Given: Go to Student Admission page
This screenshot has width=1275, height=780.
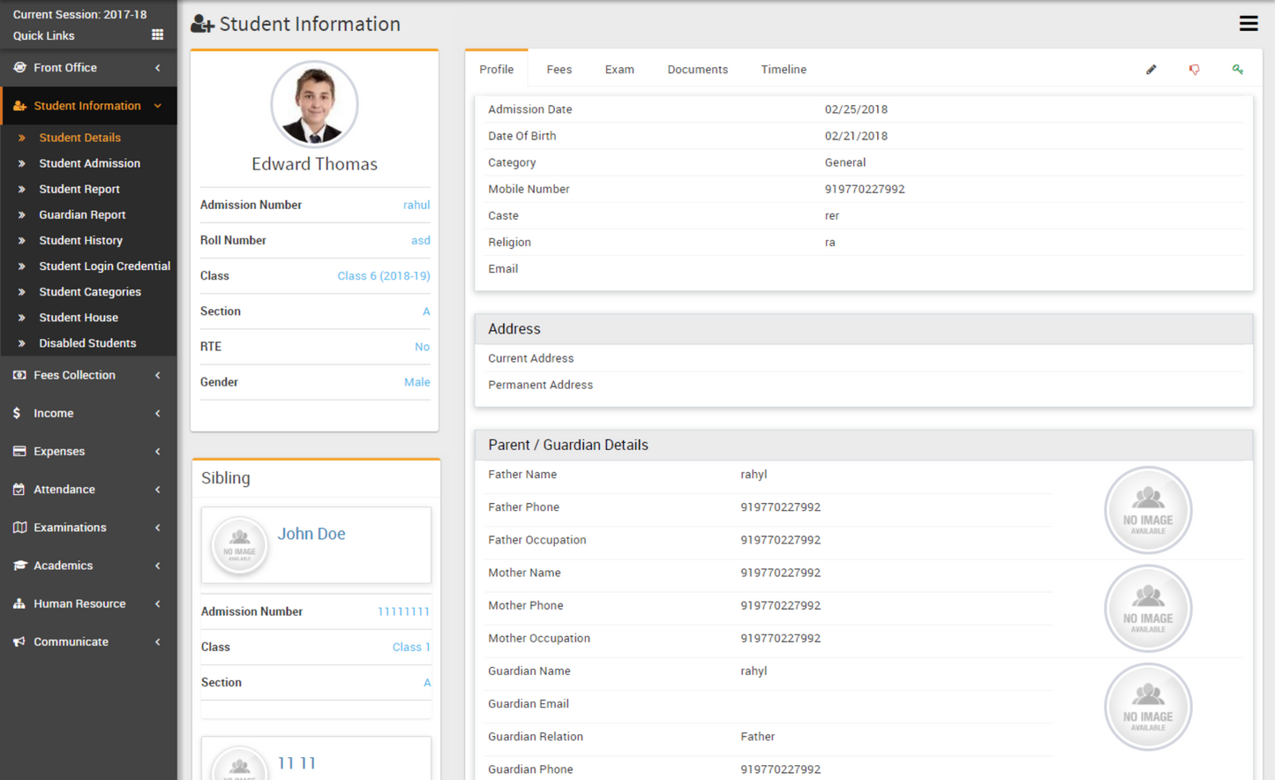Looking at the screenshot, I should click(x=89, y=163).
